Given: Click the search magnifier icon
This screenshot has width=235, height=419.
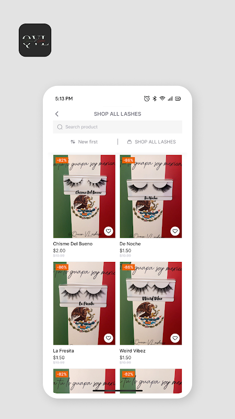Looking at the screenshot, I should click(x=60, y=127).
